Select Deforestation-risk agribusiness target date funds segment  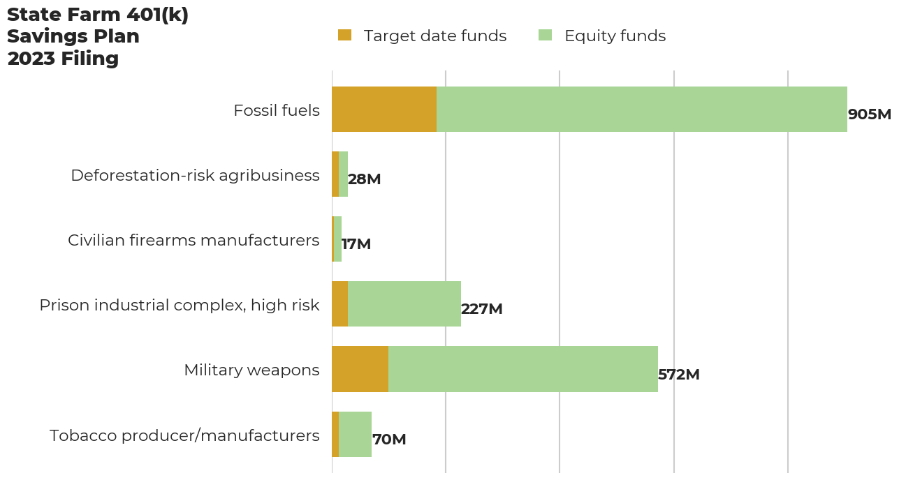(335, 174)
